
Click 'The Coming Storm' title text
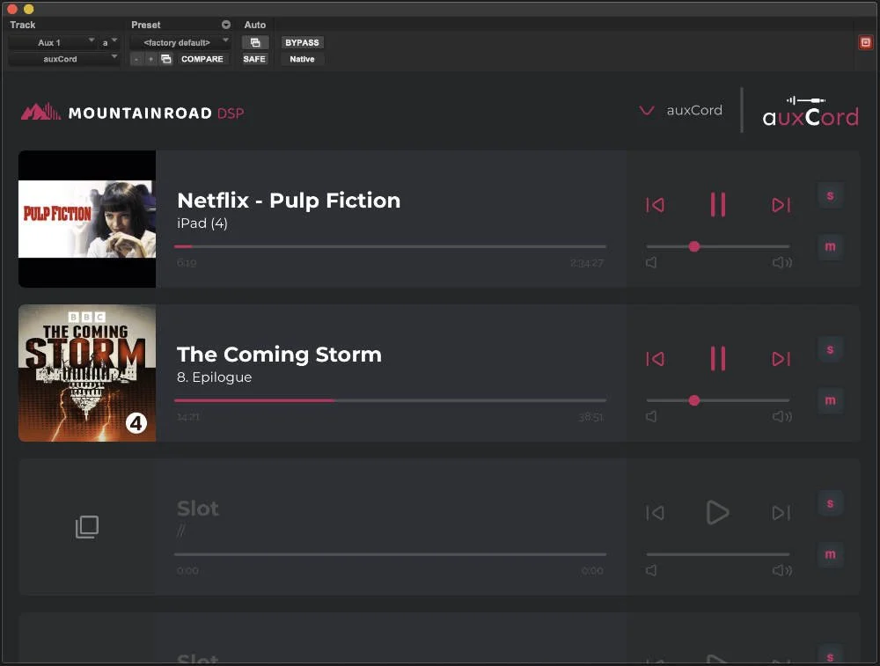(279, 355)
